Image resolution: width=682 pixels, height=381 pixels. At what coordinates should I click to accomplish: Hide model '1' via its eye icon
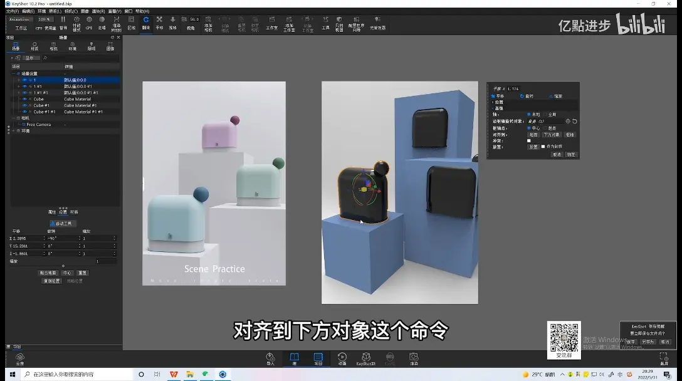pyautogui.click(x=24, y=80)
